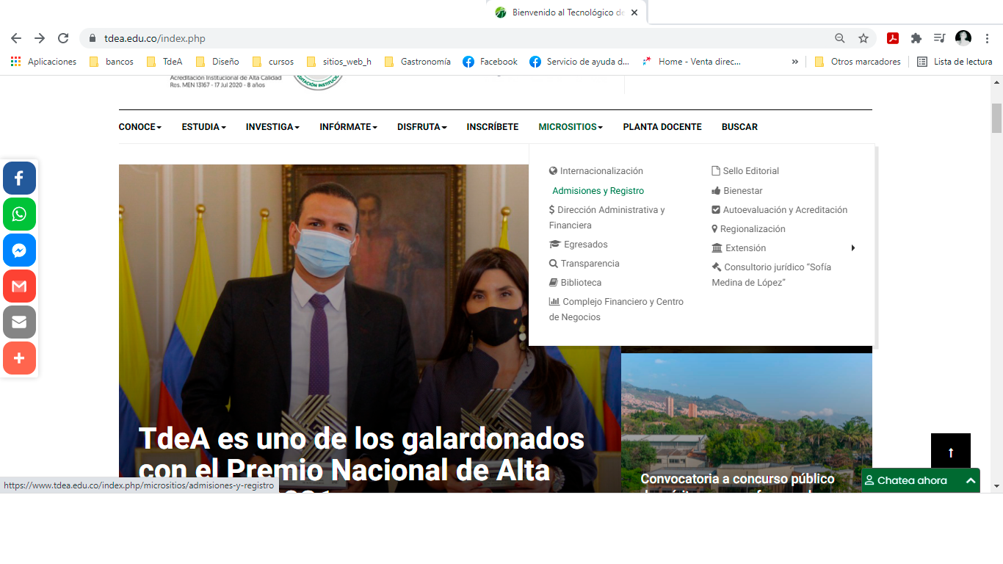Open the Biblioteca link
Viewport: 1003px width, 564px height.
(x=576, y=283)
